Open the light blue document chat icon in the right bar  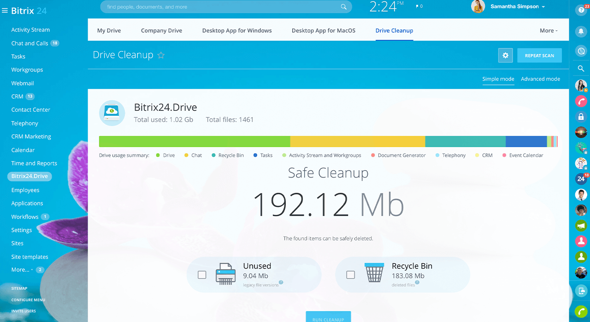click(581, 291)
